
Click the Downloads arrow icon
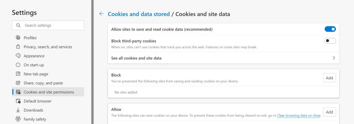coord(18,110)
